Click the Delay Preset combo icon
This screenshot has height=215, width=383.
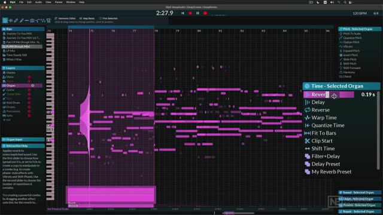[x=307, y=164]
